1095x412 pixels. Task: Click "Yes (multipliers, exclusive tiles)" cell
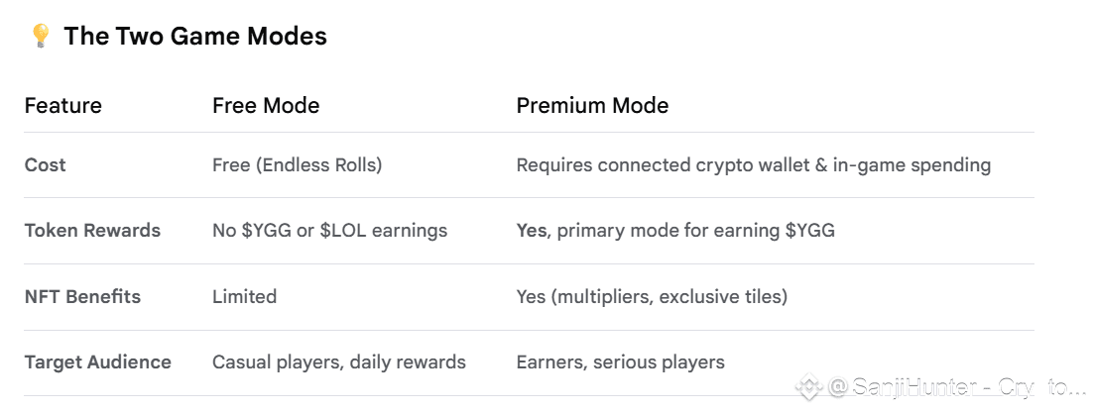tap(652, 296)
